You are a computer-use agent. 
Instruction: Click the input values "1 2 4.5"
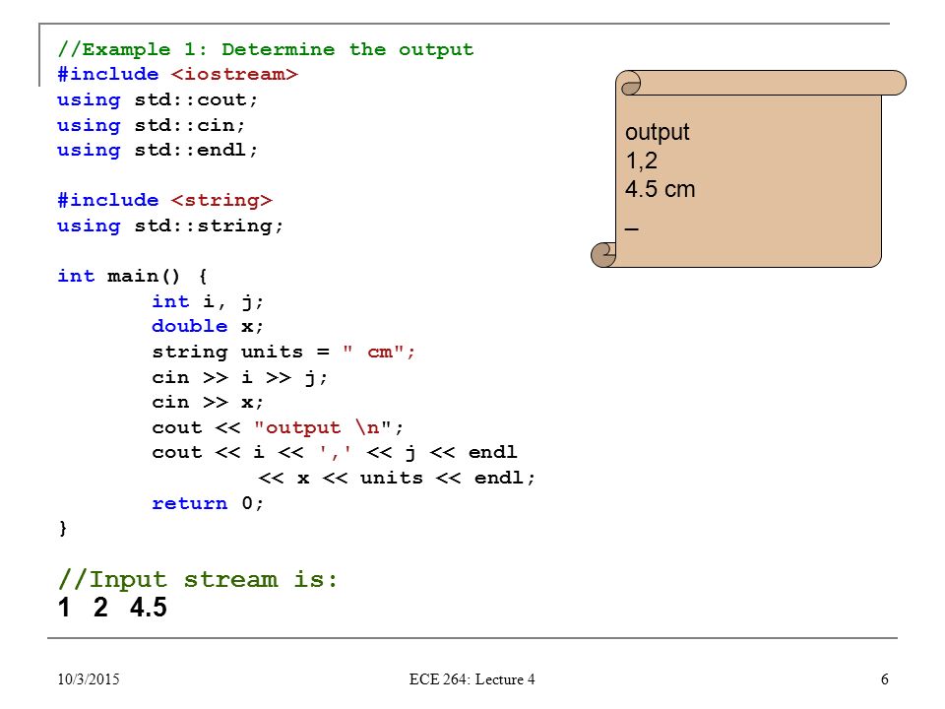point(112,608)
